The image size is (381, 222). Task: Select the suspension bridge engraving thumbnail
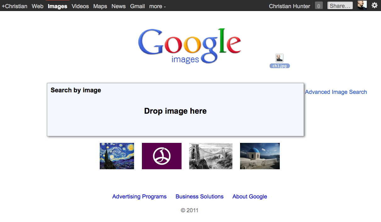click(x=211, y=156)
